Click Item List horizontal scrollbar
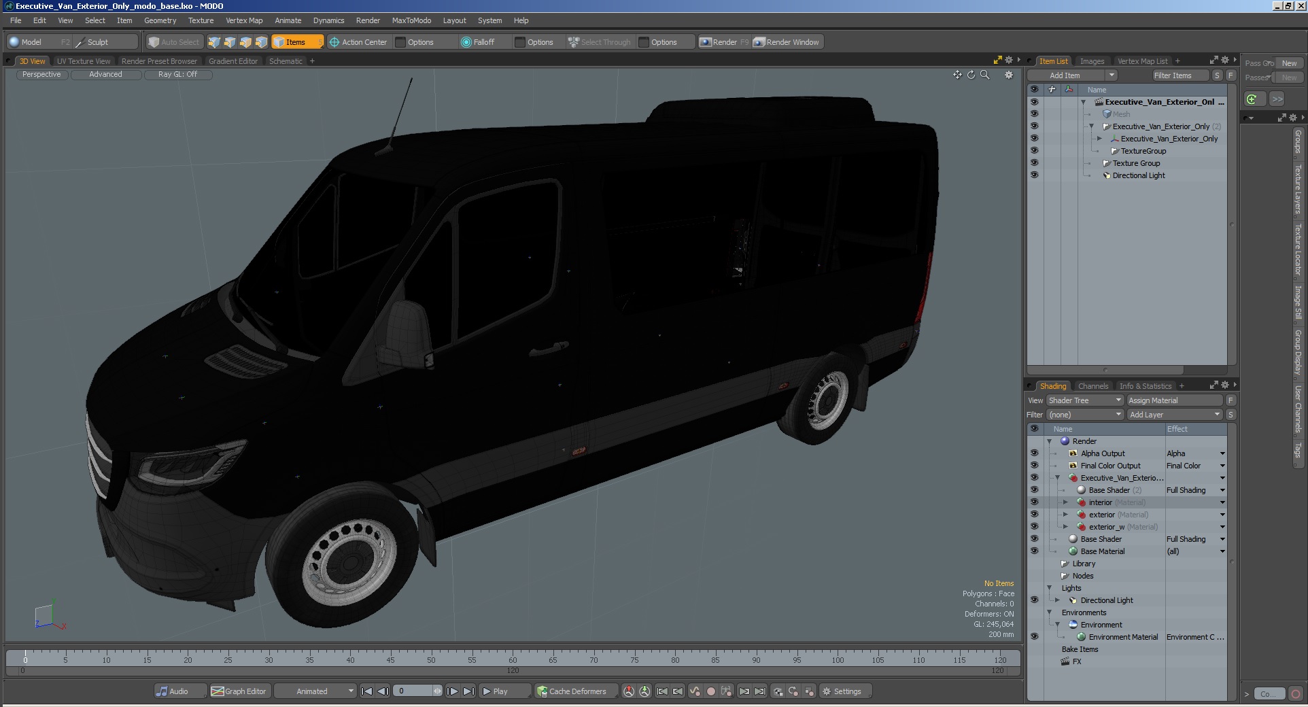The height and width of the screenshot is (707, 1308). 1105,370
